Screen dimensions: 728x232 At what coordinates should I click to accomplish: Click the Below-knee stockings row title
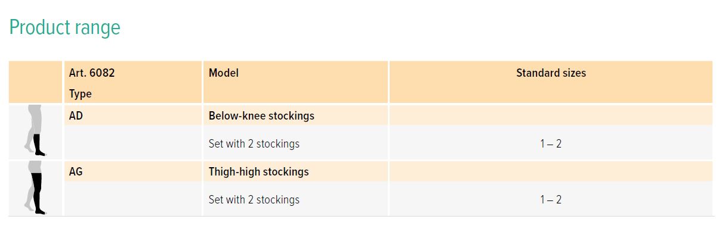tap(261, 115)
